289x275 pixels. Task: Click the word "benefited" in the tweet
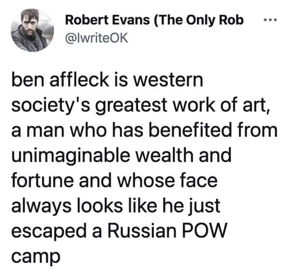click(x=190, y=130)
